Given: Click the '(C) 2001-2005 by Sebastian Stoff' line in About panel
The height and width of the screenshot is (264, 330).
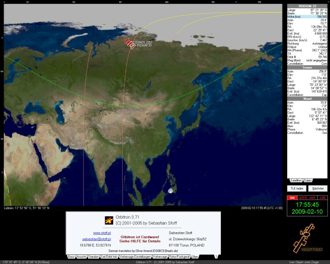Looking at the screenshot, I should 146,223.
